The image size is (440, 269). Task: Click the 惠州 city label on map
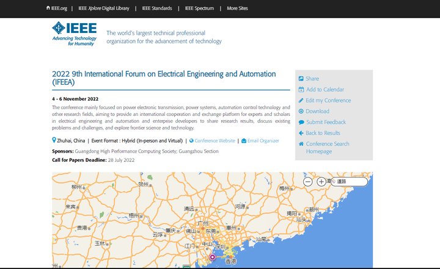pyautogui.click(x=231, y=228)
